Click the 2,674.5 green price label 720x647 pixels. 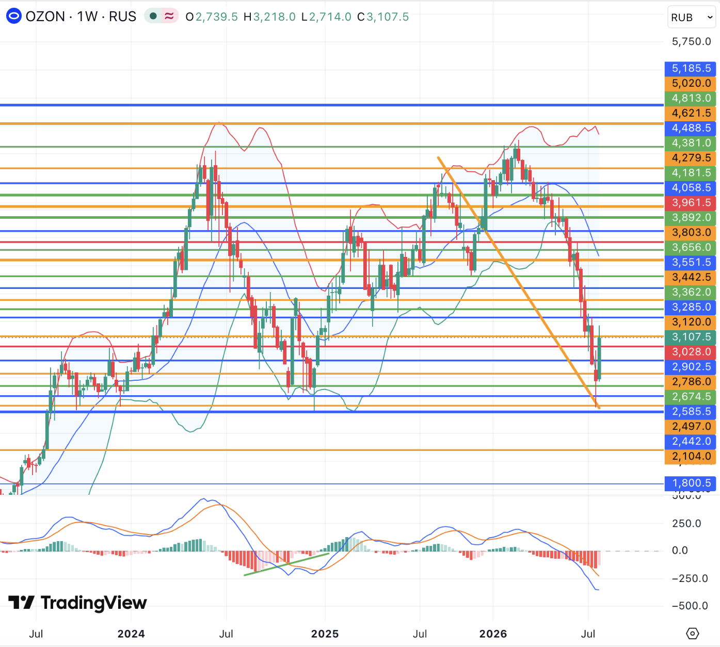691,397
